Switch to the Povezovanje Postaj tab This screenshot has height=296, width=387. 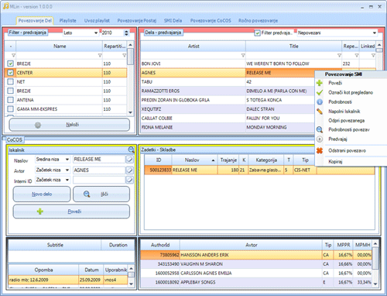coord(137,21)
